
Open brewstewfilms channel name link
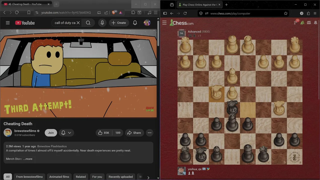(25, 131)
